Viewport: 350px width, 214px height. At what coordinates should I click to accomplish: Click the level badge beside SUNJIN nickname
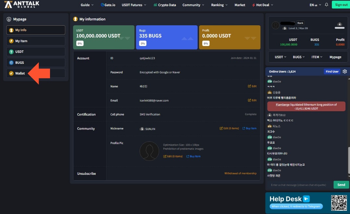coord(142,129)
